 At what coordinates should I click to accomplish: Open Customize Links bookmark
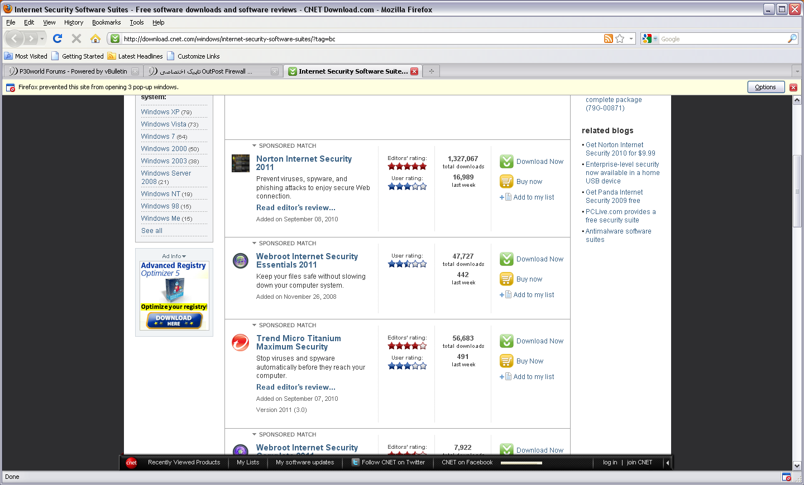(193, 56)
